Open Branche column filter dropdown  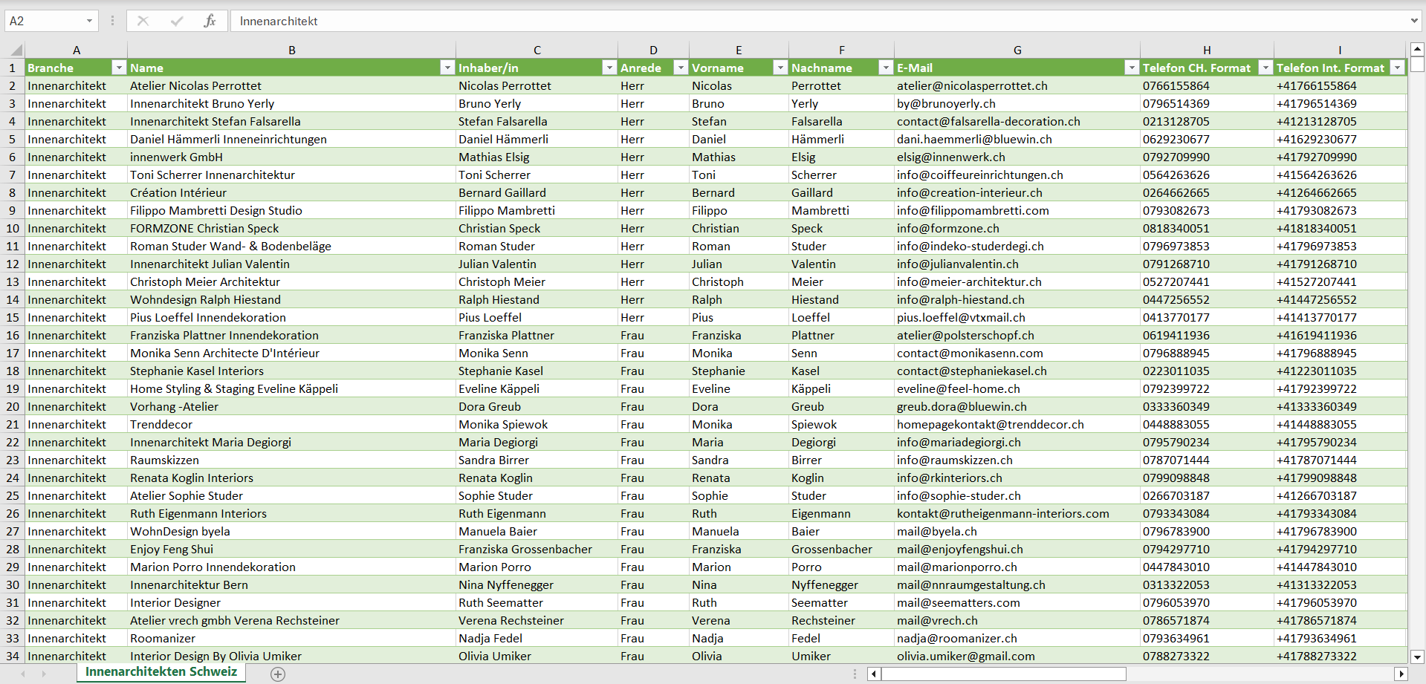tap(118, 68)
